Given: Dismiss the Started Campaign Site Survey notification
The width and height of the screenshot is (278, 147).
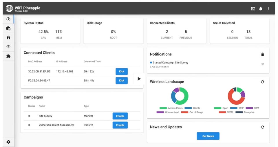Looking at the screenshot, I should click(x=263, y=64).
